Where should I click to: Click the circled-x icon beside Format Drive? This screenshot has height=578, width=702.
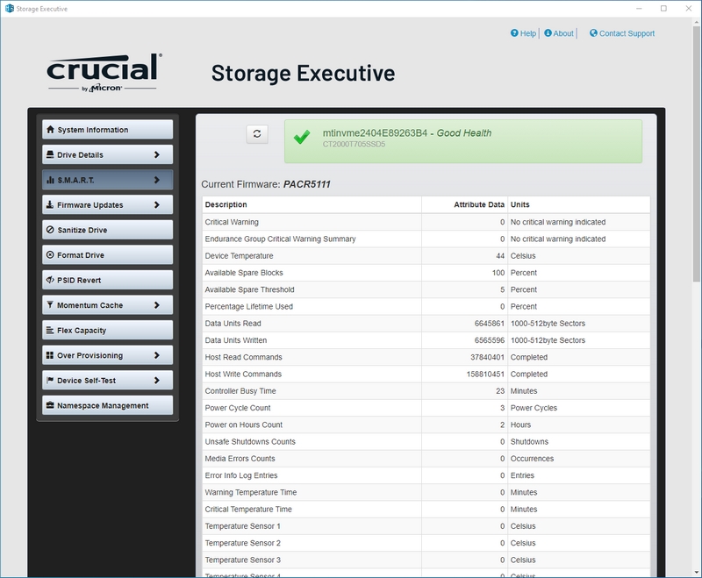pyautogui.click(x=50, y=254)
